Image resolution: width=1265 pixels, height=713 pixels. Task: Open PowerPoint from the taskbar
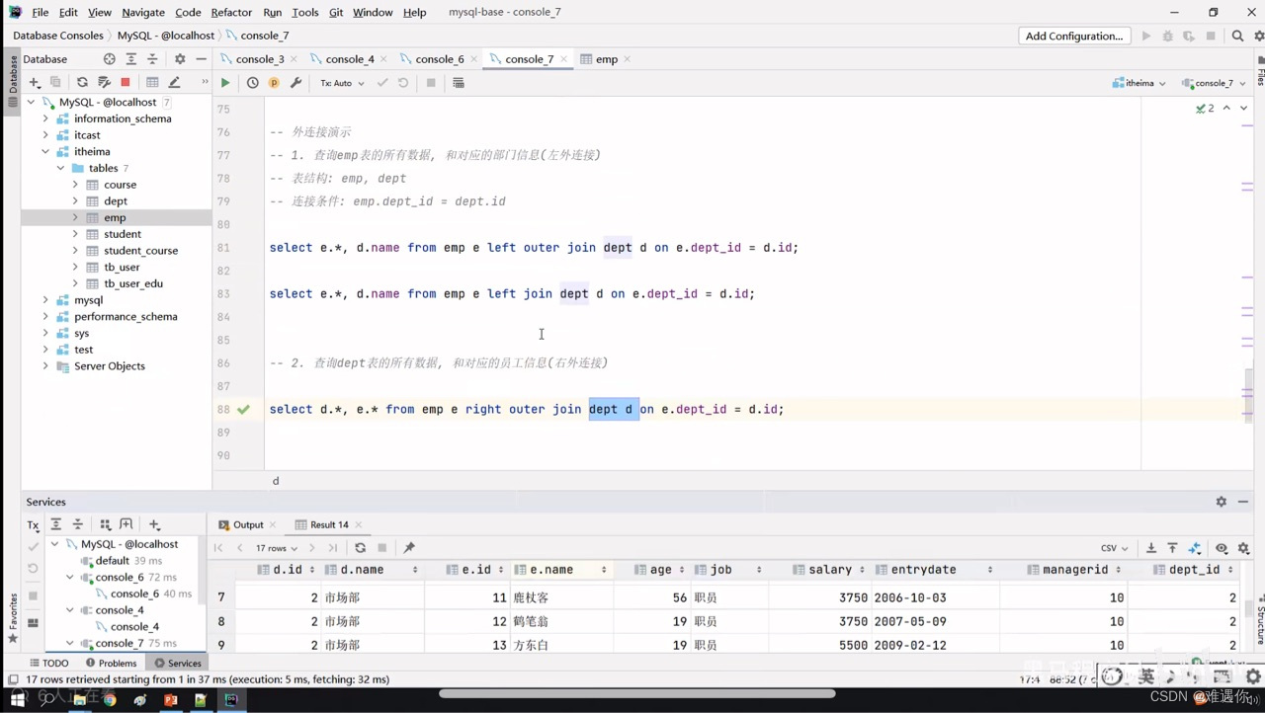pyautogui.click(x=170, y=699)
